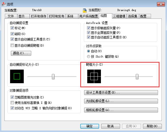Viewport: 167px width, 132px height.
Task: Enable 使用当前标高替换 Z 值 checkbox
Action: pyautogui.click(x=12, y=103)
